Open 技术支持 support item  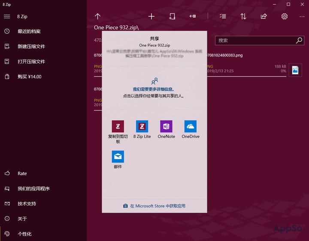(27, 204)
